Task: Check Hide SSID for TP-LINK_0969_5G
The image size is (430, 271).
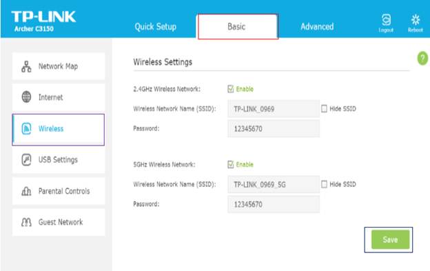Action: tap(324, 184)
